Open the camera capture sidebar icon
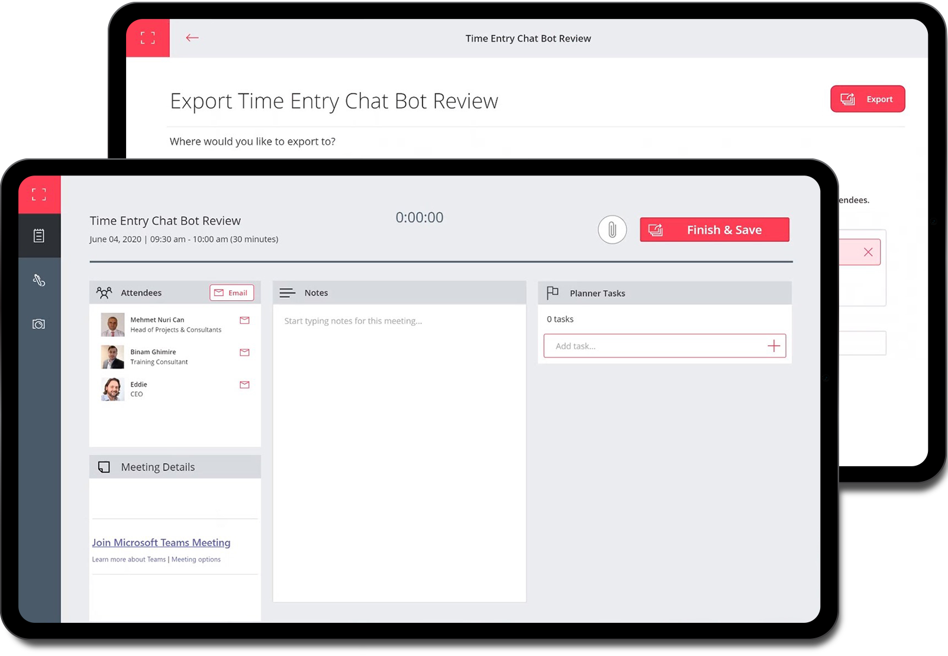 click(x=39, y=324)
